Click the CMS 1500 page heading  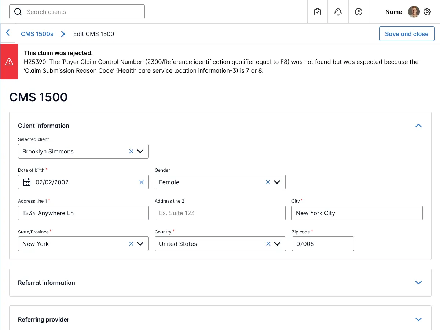[38, 97]
